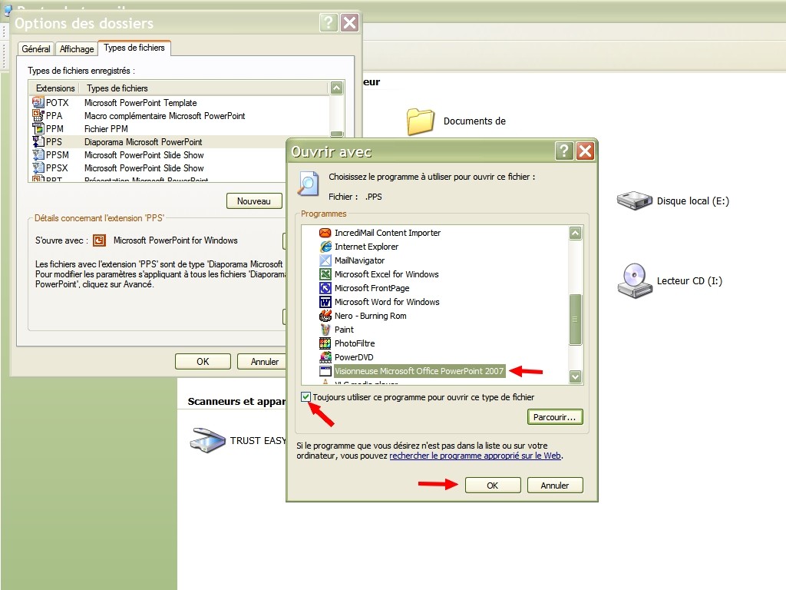This screenshot has width=786, height=590.
Task: Select PhotoFiltre program icon
Action: pos(325,343)
